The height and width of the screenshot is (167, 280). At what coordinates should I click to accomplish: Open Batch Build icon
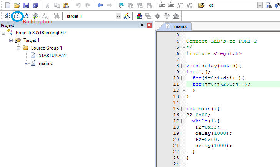click(x=35, y=16)
